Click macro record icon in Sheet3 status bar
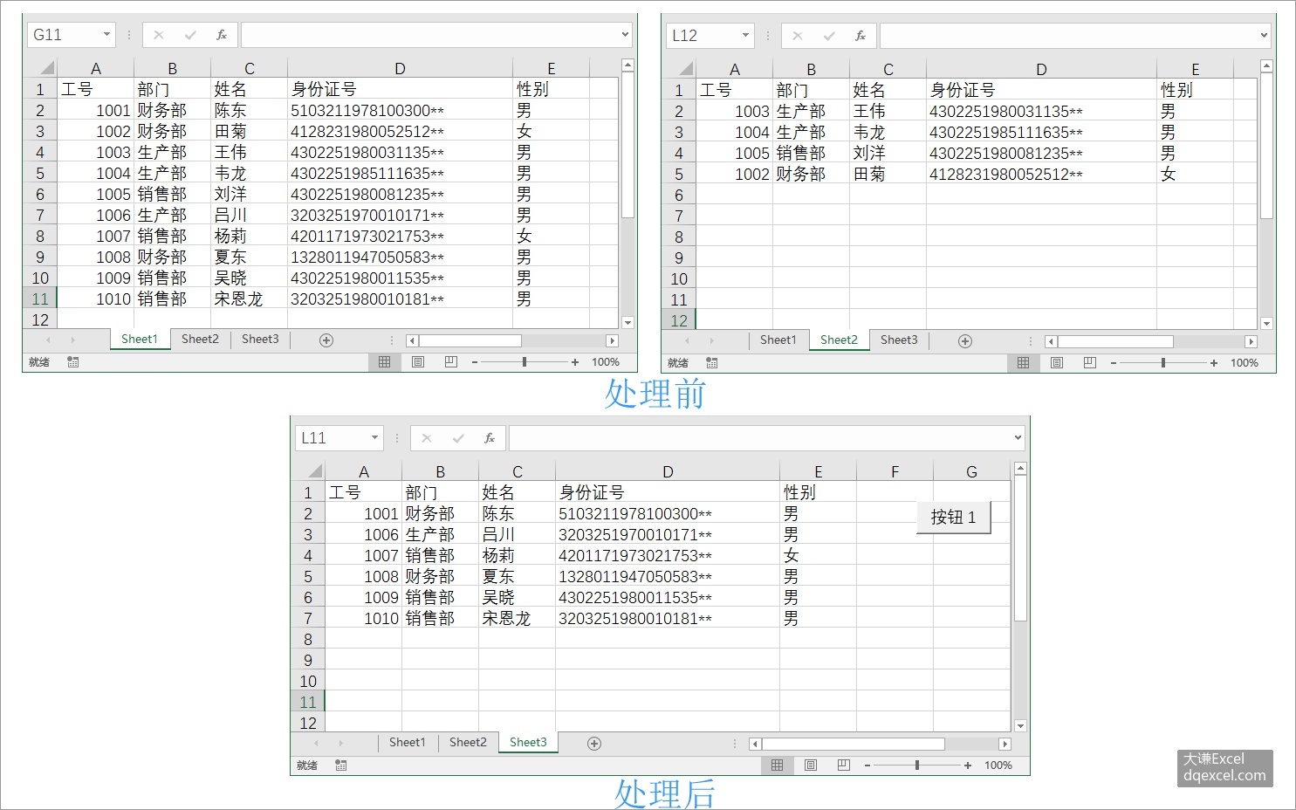1296x810 pixels. coord(341,765)
